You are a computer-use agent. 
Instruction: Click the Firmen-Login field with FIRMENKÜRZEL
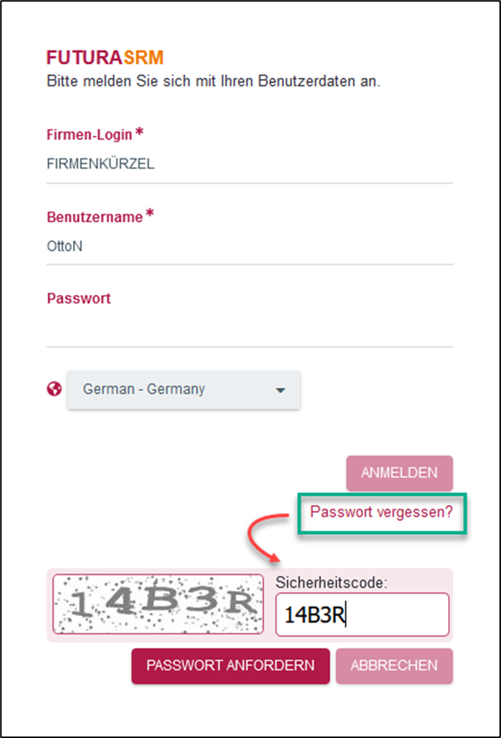[249, 165]
